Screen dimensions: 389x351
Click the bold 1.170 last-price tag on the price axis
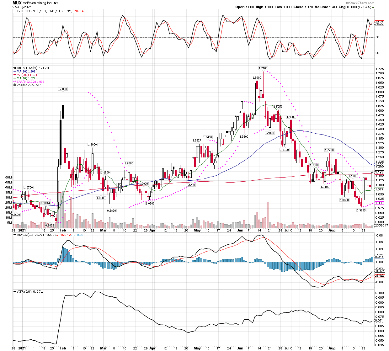(x=379, y=172)
